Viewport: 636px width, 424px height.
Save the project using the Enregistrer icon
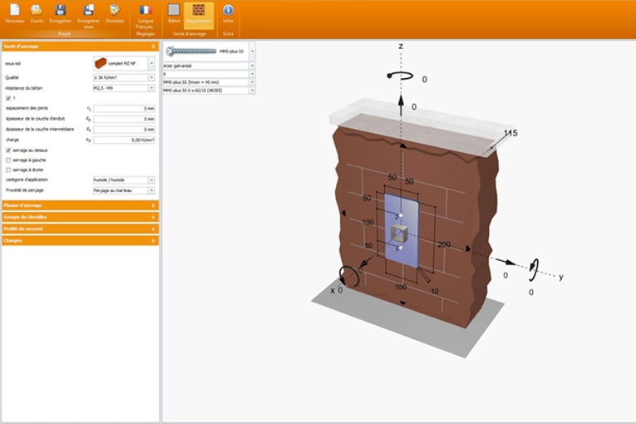coord(60,11)
